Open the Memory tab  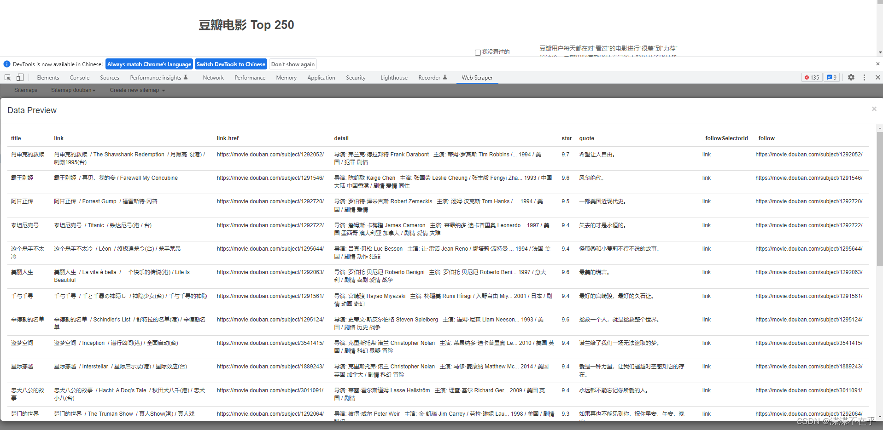(287, 78)
